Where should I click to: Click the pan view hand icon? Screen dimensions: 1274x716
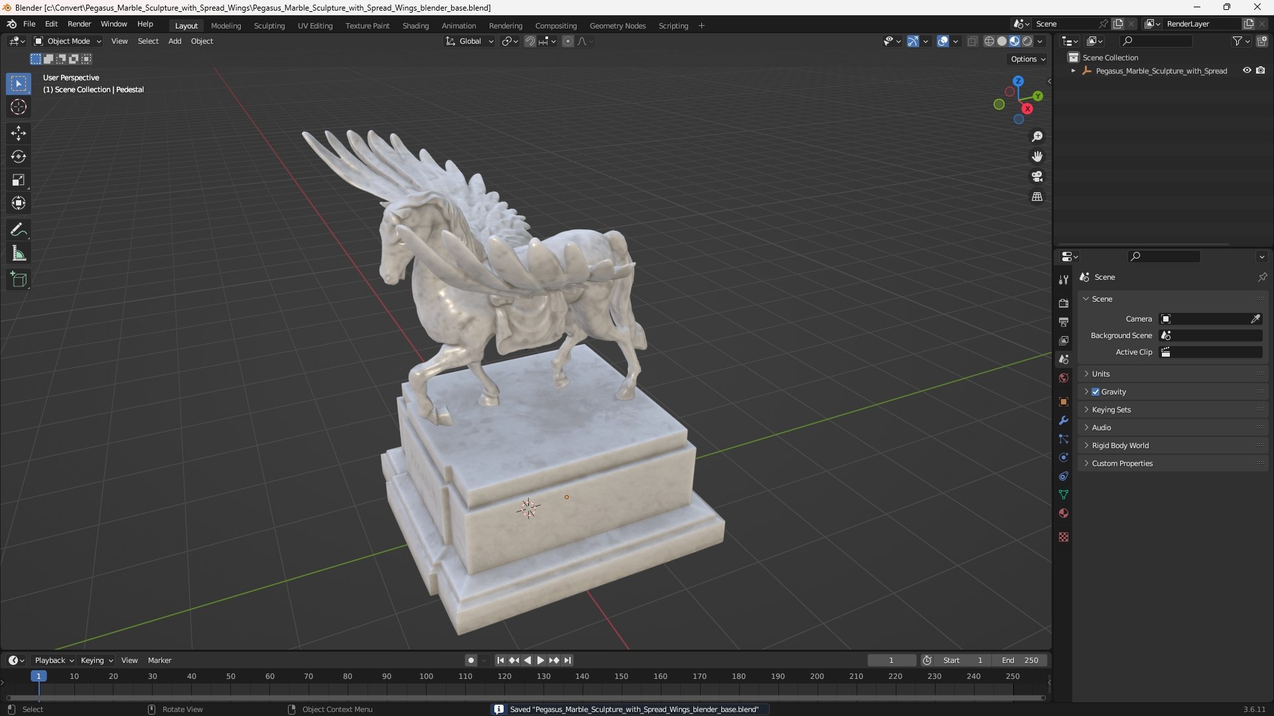(1037, 156)
